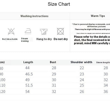Click the Not bleachable crossed triangle icon
The width and height of the screenshot is (110, 110).
[x=11, y=31]
